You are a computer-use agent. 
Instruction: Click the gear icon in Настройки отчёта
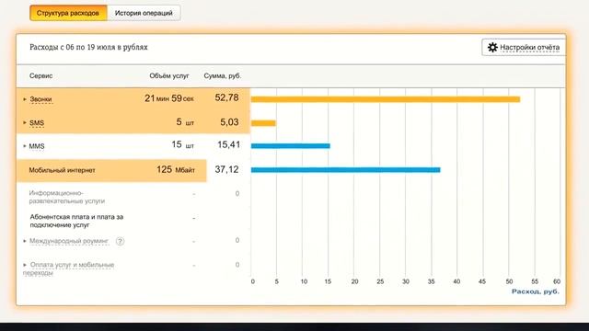click(x=492, y=47)
